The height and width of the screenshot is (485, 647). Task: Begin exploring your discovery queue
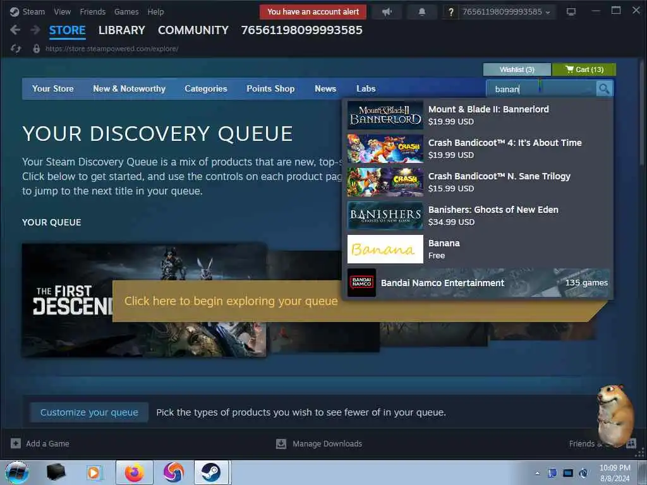point(231,301)
